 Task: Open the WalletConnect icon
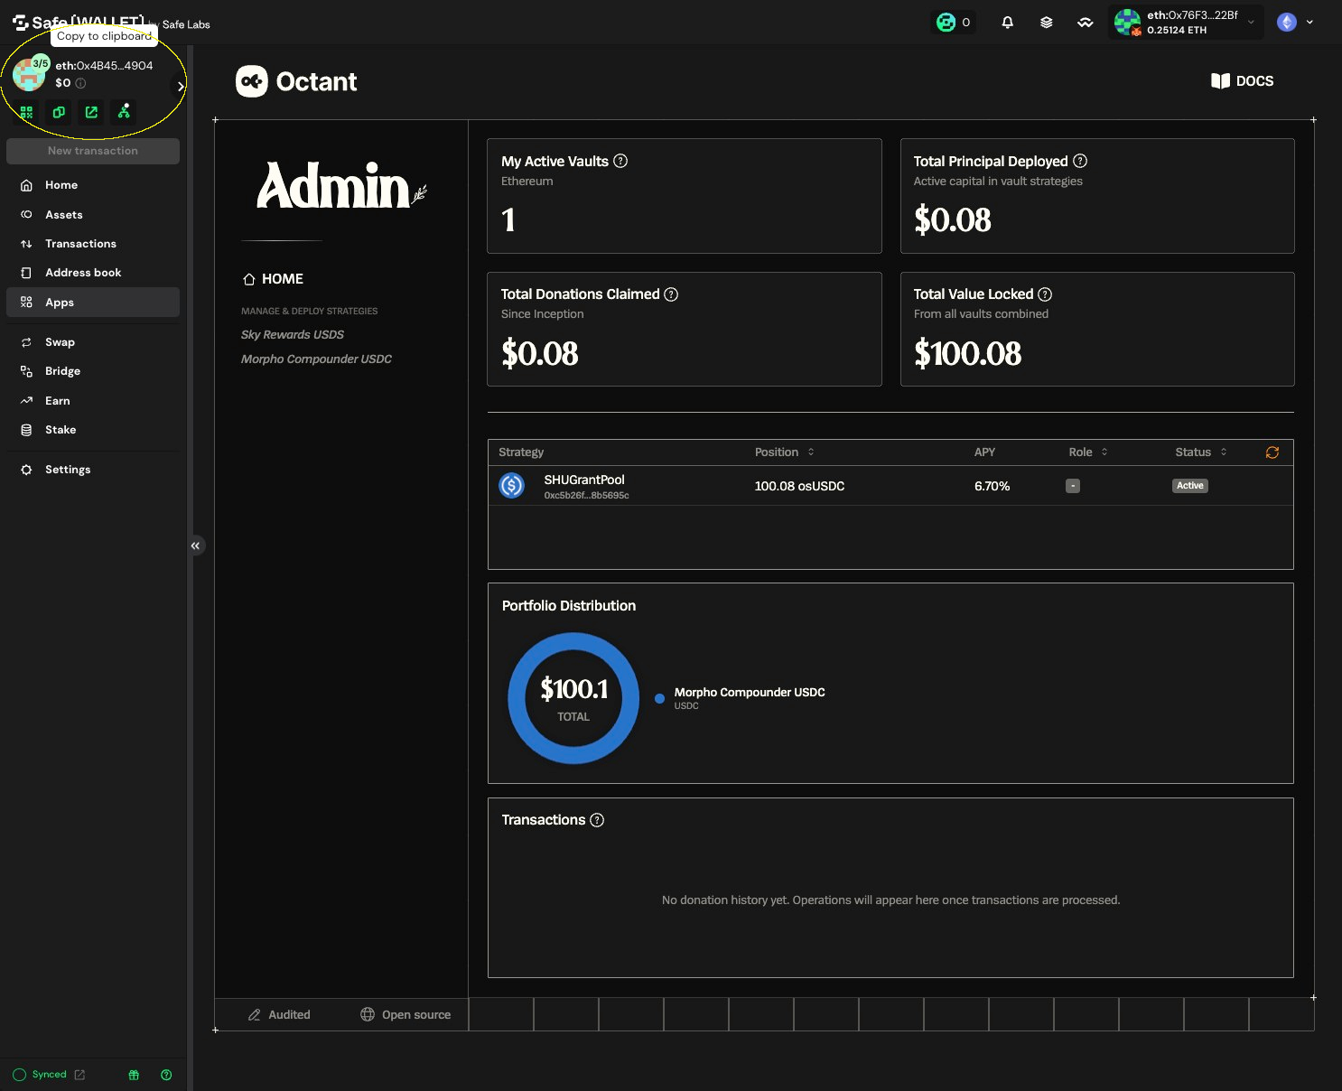pyautogui.click(x=1086, y=23)
